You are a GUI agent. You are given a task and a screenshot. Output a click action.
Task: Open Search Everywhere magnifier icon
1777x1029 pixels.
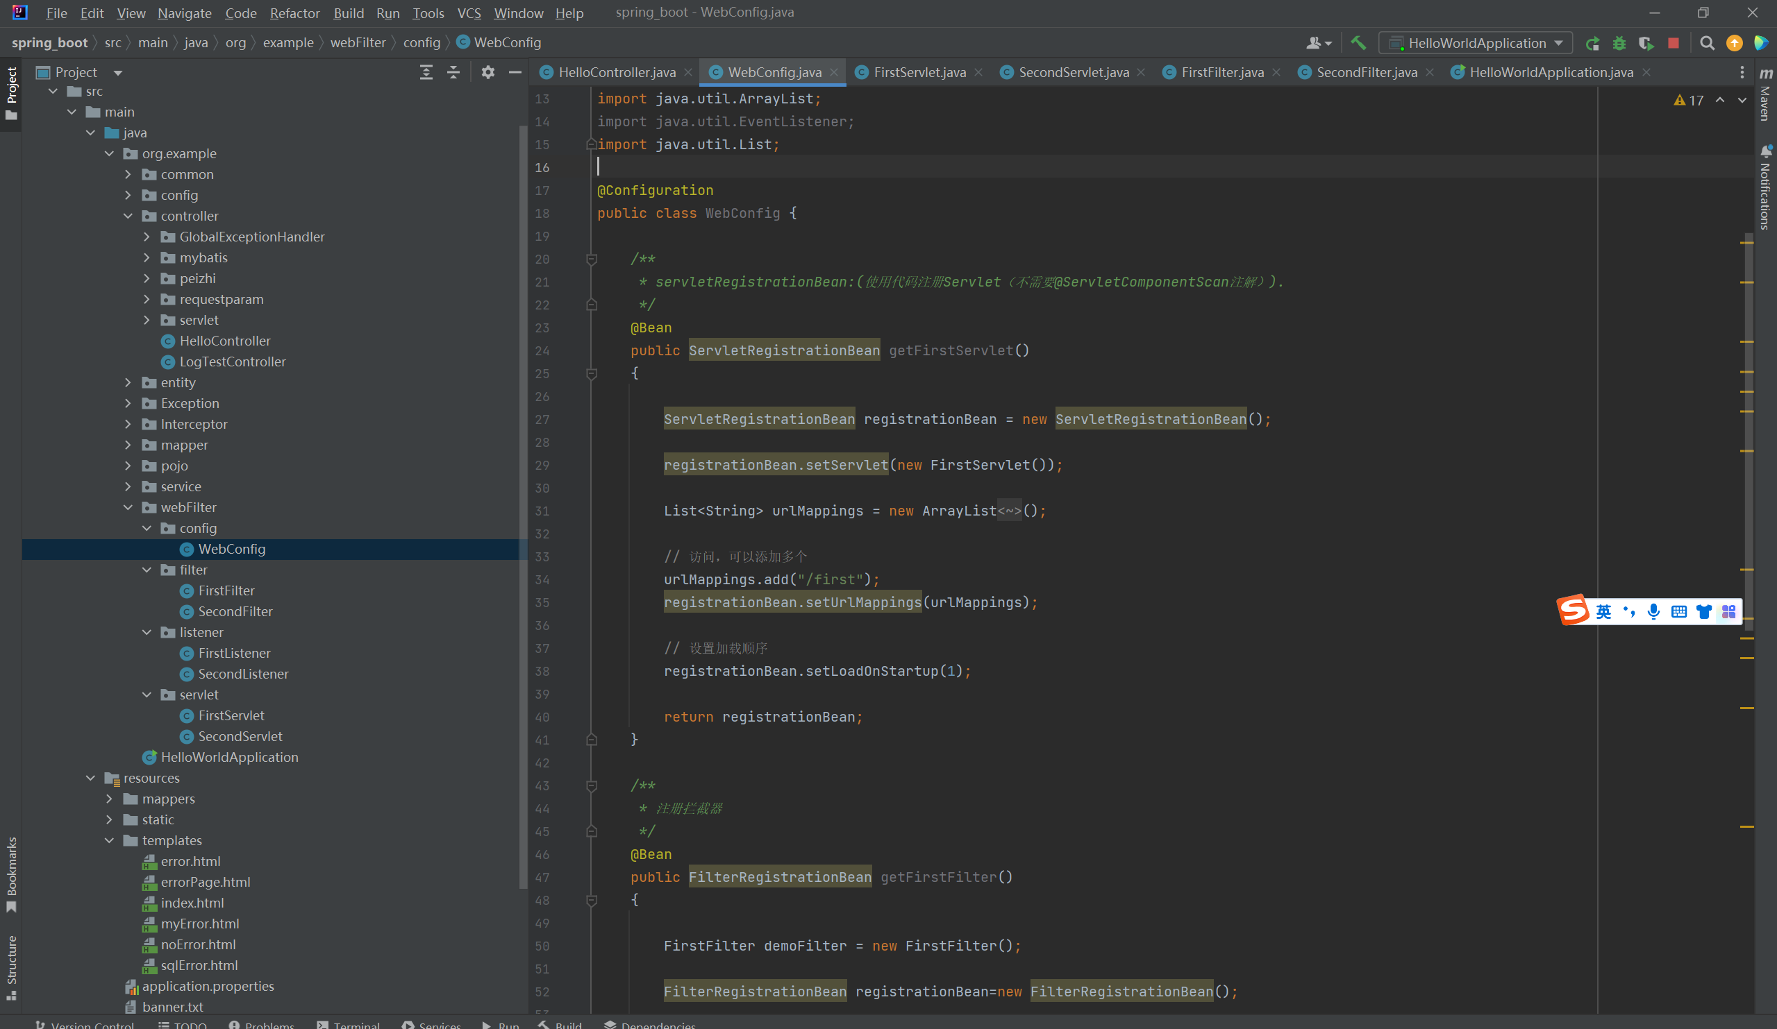pyautogui.click(x=1706, y=44)
